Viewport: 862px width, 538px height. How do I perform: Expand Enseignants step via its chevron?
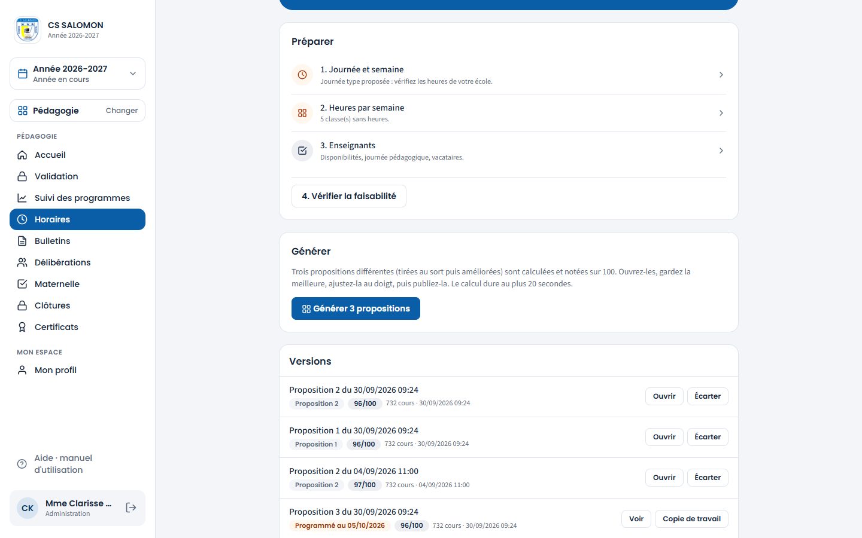(x=721, y=151)
